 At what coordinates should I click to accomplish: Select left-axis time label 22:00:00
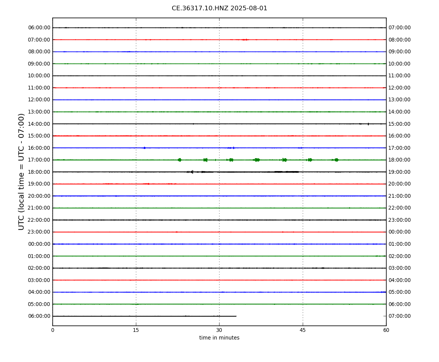[39, 220]
